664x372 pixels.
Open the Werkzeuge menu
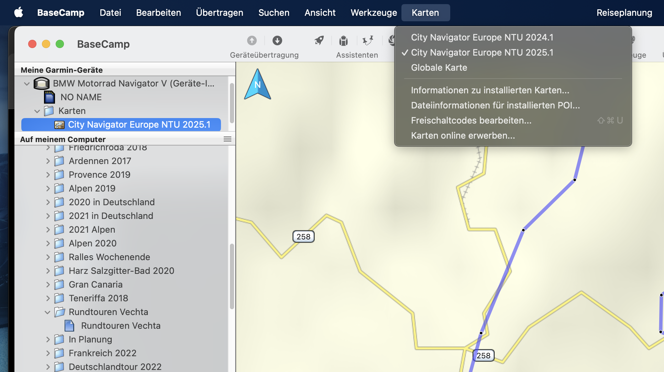click(374, 13)
